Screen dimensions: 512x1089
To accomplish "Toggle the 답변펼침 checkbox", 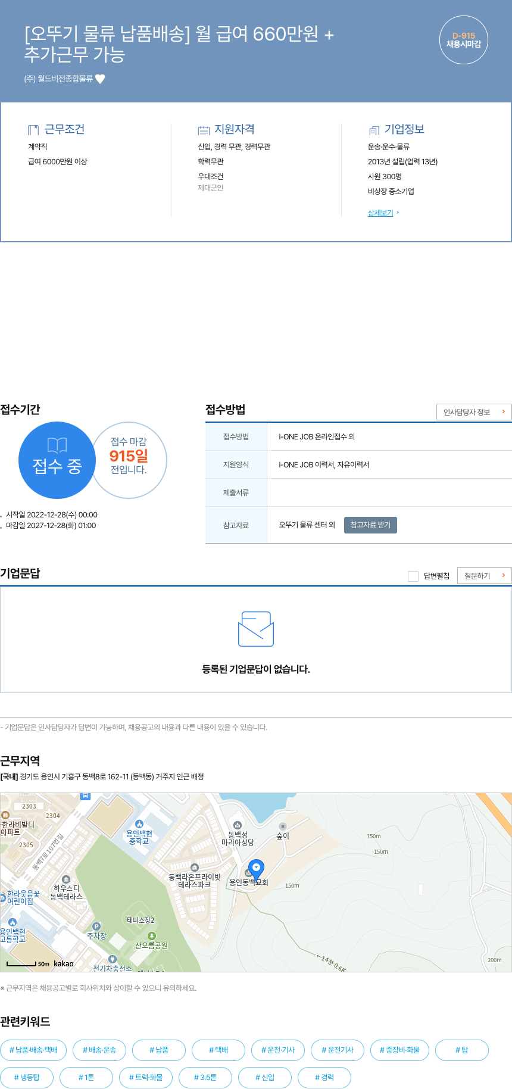I will (413, 576).
